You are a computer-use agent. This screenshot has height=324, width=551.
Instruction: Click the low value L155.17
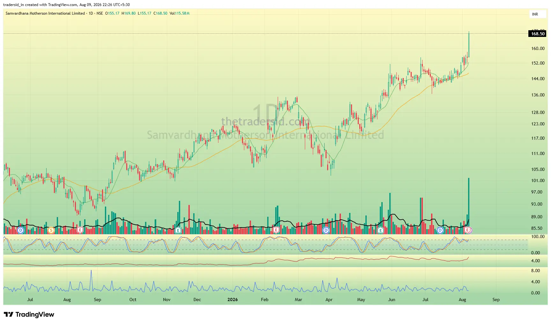pyautogui.click(x=144, y=13)
